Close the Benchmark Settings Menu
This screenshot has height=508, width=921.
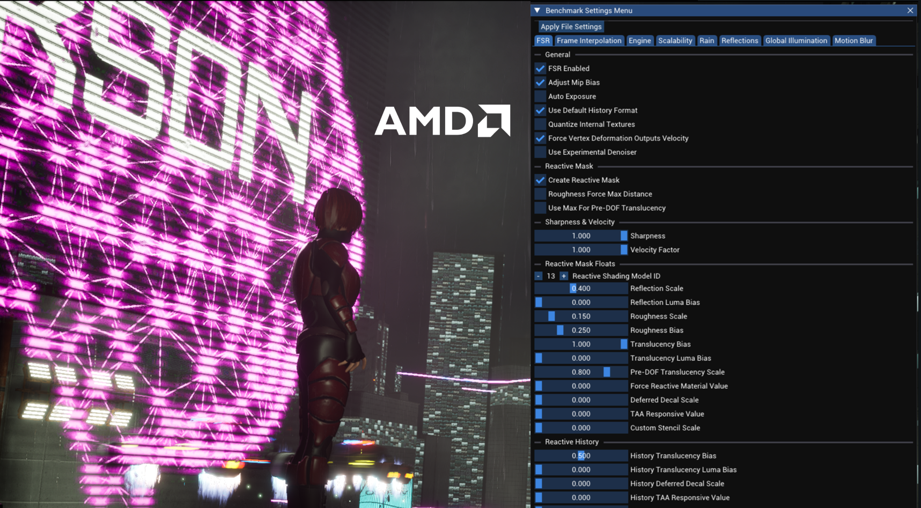point(910,10)
